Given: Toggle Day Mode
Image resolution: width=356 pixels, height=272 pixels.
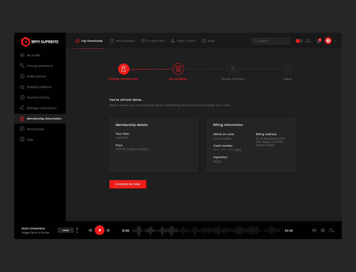Looking at the screenshot, I should pyautogui.click(x=299, y=41).
